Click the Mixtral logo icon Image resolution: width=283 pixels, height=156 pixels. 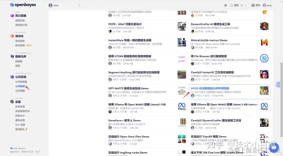coord(264,42)
